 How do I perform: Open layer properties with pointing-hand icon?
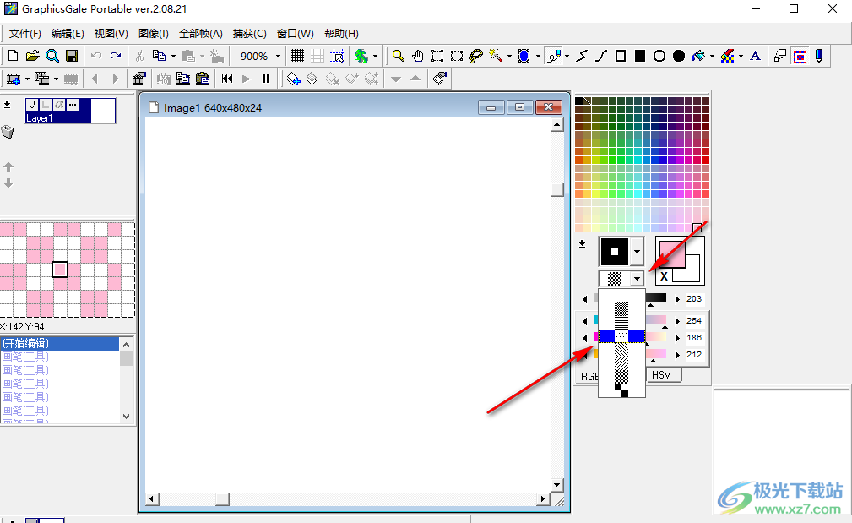(440, 79)
